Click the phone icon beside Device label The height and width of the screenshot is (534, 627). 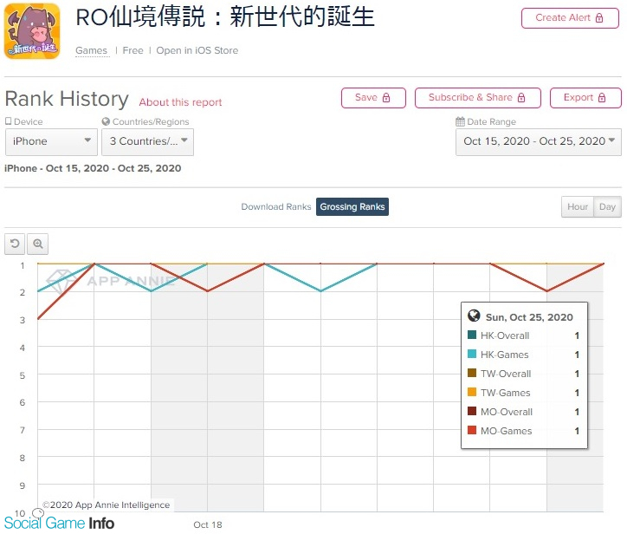(8, 120)
